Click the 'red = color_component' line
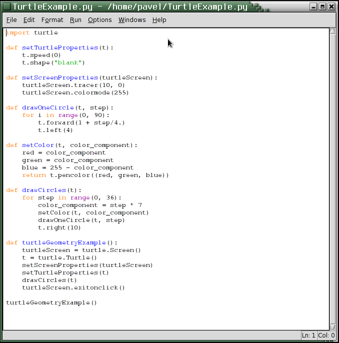Screen dimensions: 339x343 (63, 152)
